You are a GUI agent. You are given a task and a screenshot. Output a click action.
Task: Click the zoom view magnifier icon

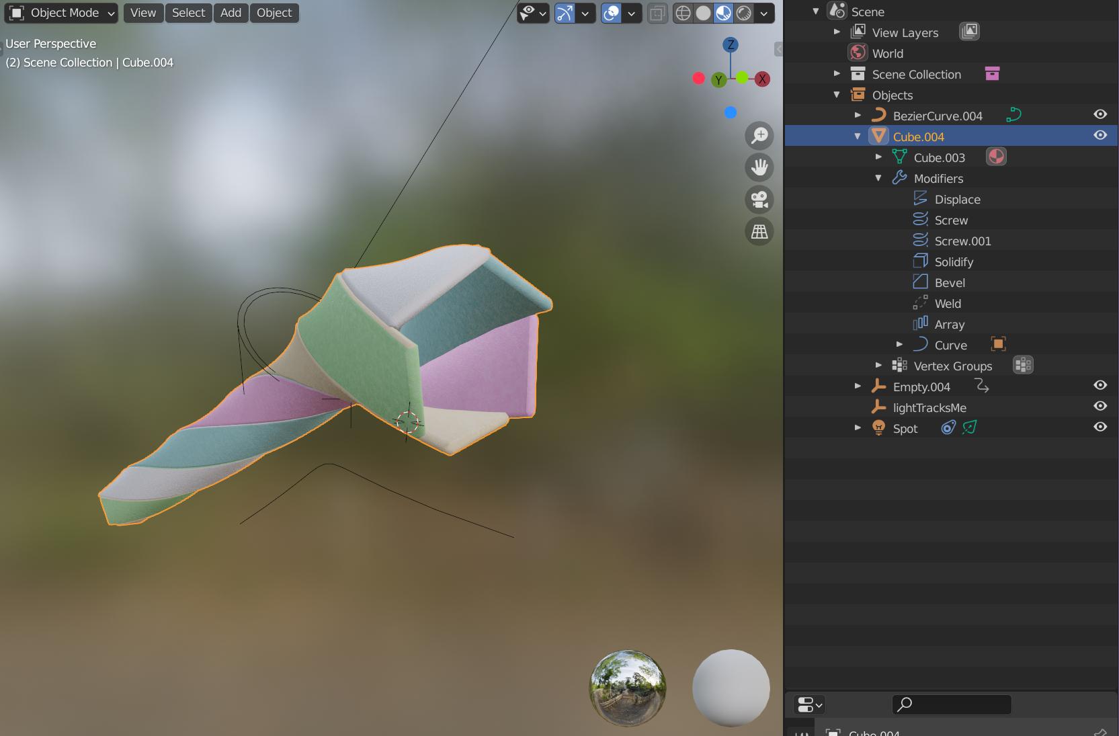click(x=759, y=136)
